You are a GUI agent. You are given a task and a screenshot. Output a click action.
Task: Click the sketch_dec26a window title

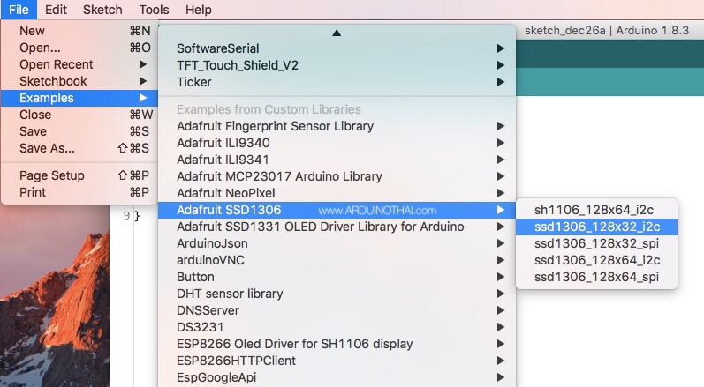pyautogui.click(x=607, y=31)
